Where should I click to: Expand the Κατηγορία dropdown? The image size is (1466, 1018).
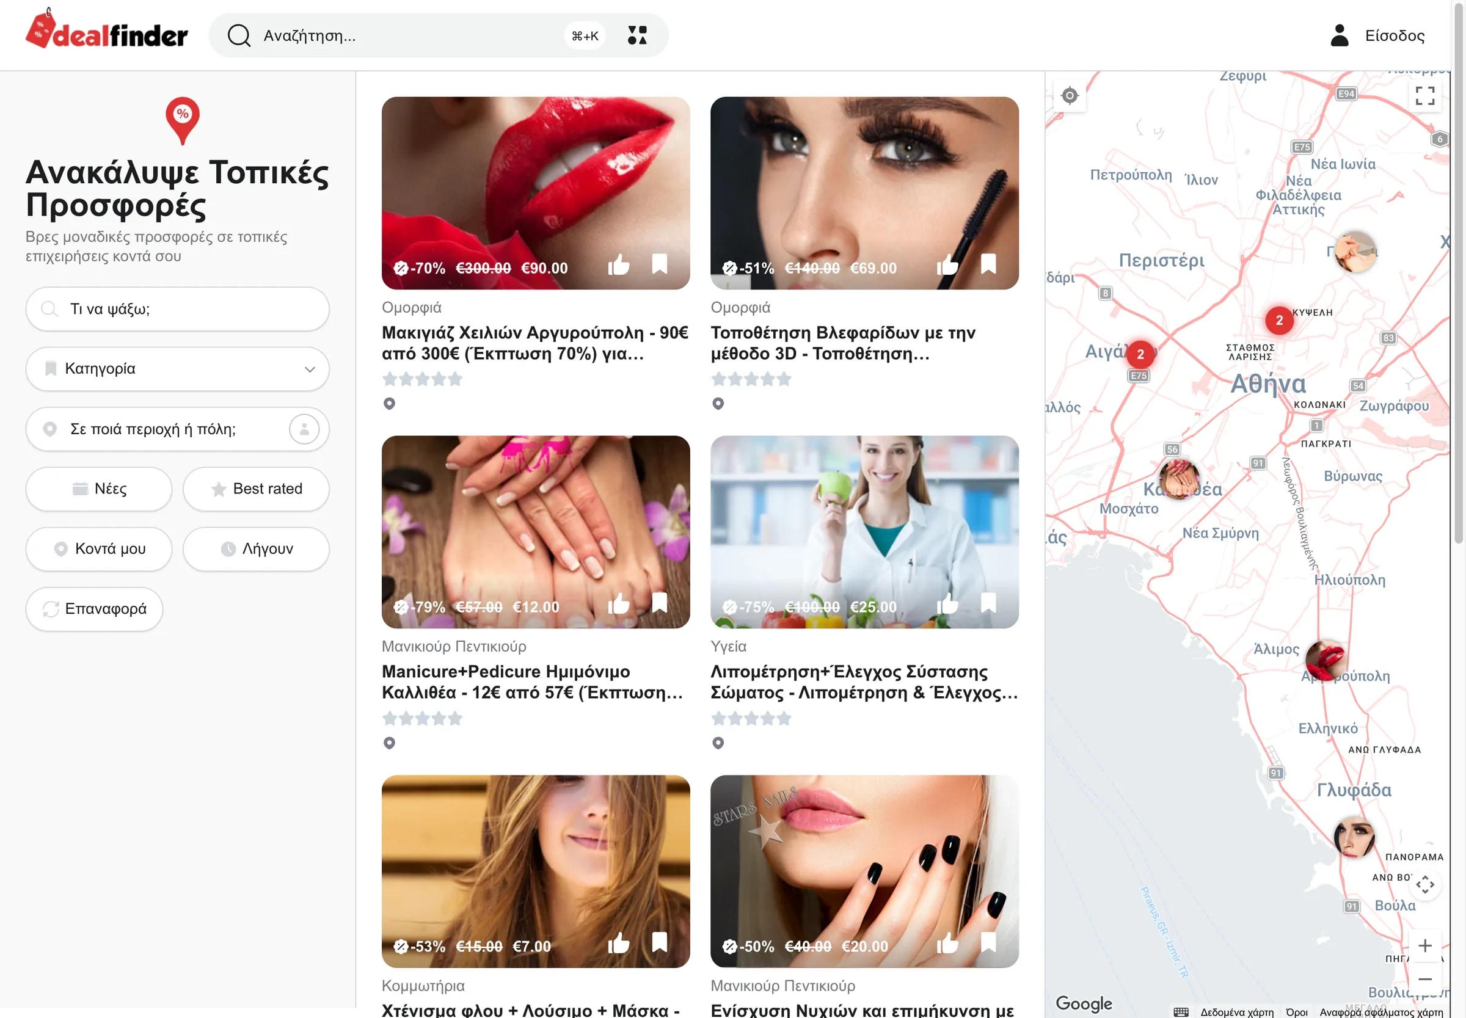coord(177,369)
